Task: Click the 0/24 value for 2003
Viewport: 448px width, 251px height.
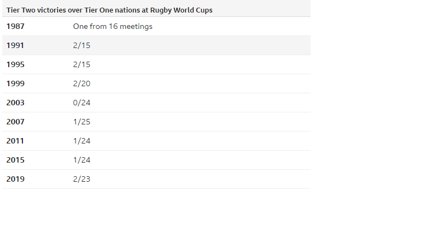Action: coord(82,103)
